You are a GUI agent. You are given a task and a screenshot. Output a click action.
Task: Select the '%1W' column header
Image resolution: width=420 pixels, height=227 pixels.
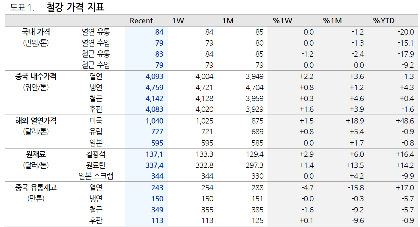(283, 21)
